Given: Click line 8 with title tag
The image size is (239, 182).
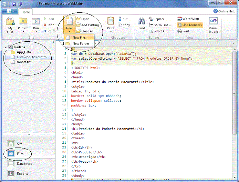Looking at the screenshot, I should 113,82.
